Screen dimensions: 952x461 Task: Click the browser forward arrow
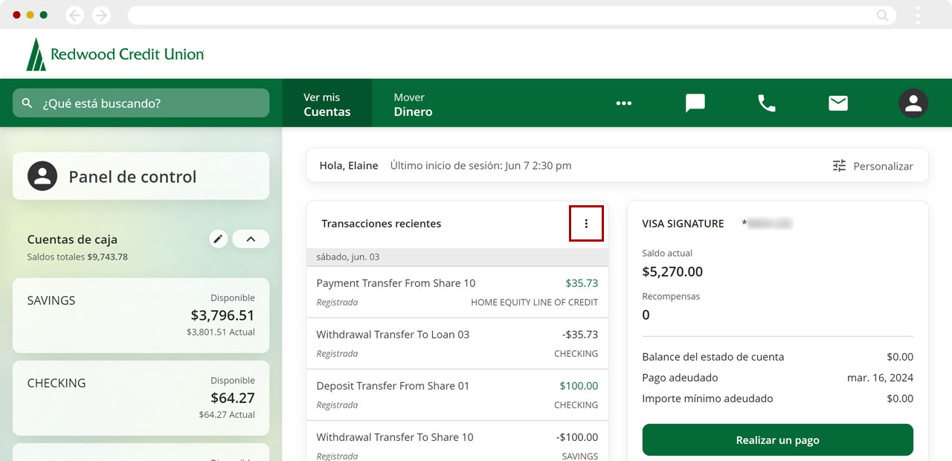coord(101,15)
